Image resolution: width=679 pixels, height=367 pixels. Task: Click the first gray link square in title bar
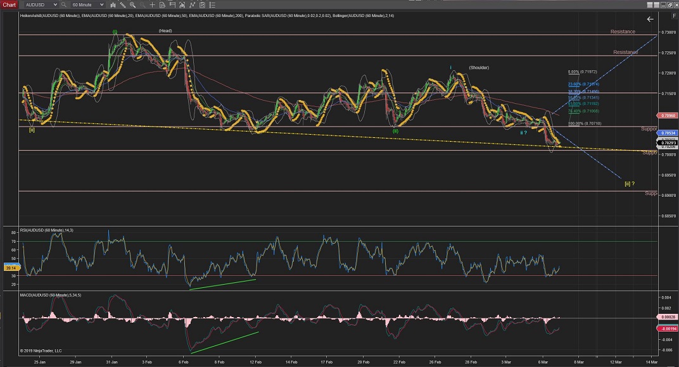pyautogui.click(x=651, y=4)
